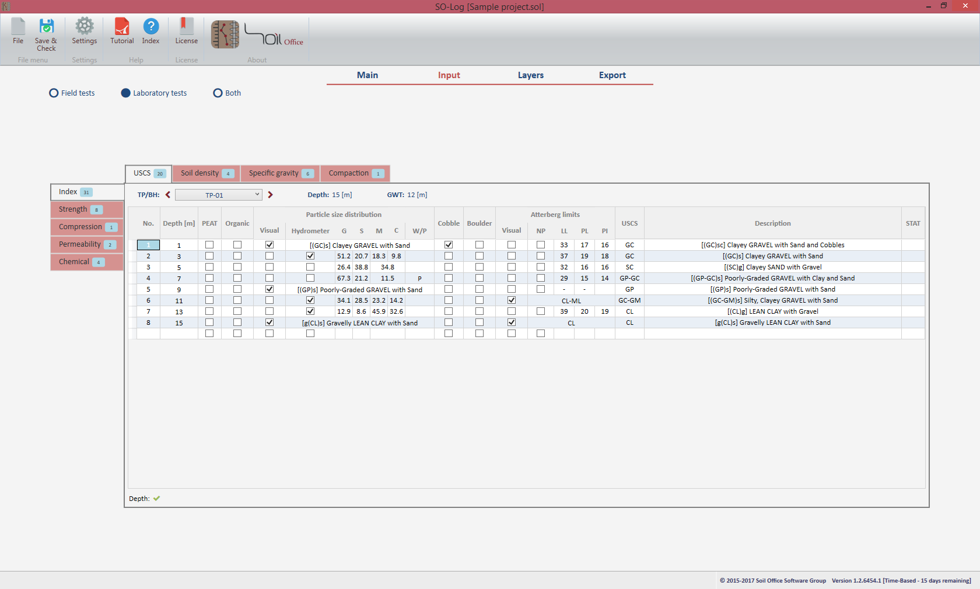Go to next TP/BH with right arrow
The image size is (980, 589).
coord(270,195)
